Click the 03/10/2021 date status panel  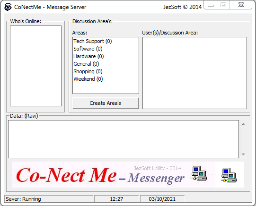pyautogui.click(x=162, y=199)
